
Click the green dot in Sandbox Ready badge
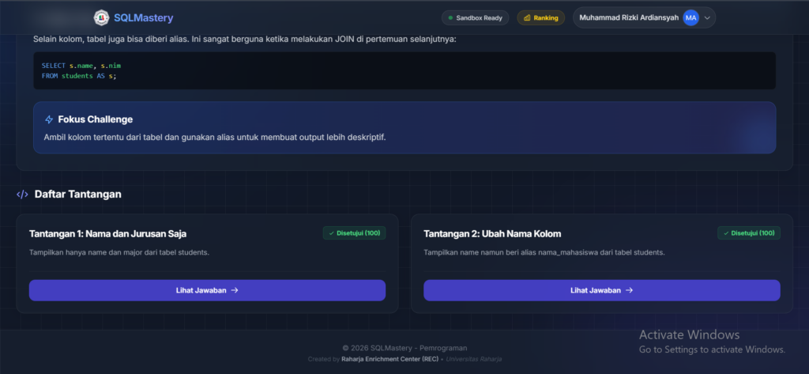[450, 17]
